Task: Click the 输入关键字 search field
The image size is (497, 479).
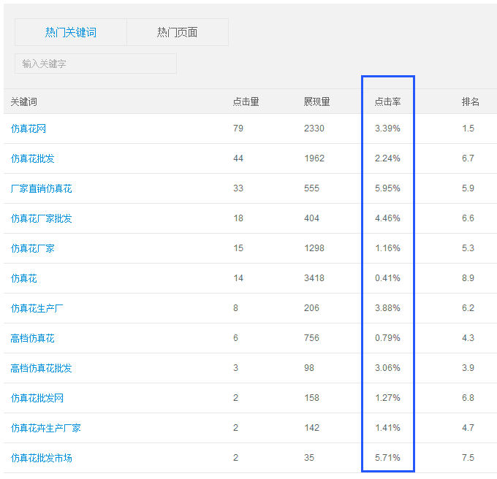Action: tap(95, 64)
